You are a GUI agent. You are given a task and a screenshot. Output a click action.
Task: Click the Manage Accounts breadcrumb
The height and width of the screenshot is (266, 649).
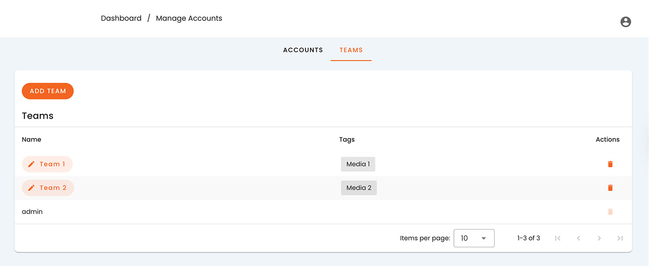pos(189,18)
